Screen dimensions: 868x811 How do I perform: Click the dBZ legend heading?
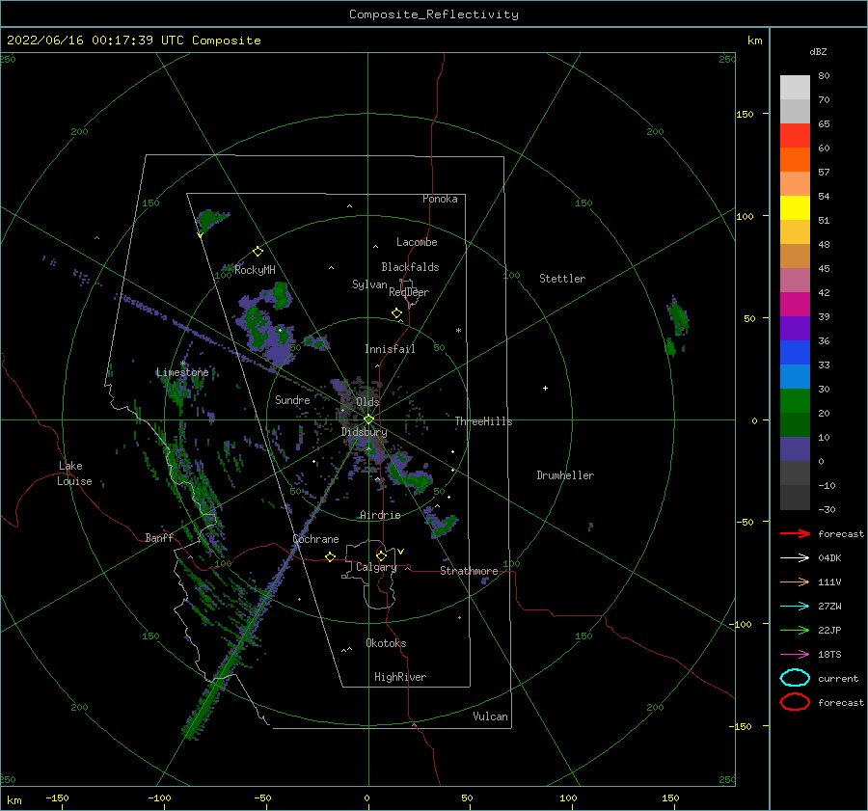[818, 51]
